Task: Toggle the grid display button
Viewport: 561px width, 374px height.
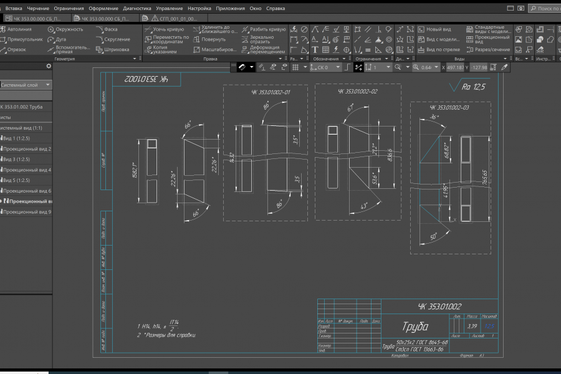Action: [x=295, y=67]
